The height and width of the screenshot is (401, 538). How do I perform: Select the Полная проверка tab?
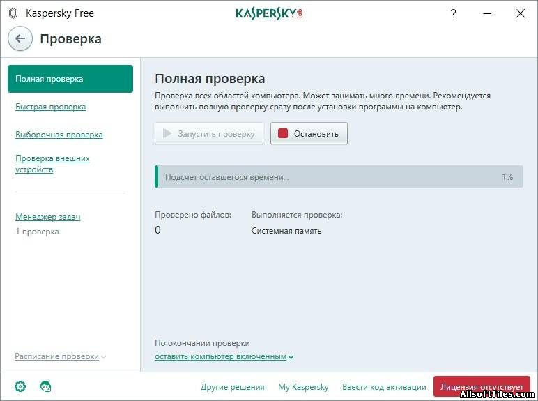point(70,79)
